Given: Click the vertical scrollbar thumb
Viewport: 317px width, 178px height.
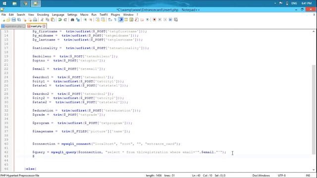Looking at the screenshot, I should pos(314,110).
